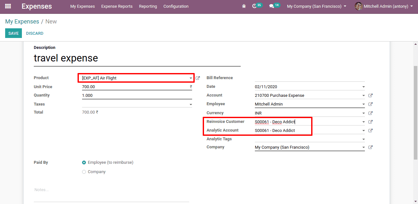
Task: Expand the Analytic Tags dropdown arrow
Action: pos(363,139)
